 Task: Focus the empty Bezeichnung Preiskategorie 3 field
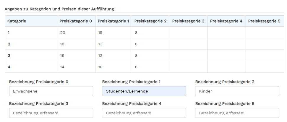click(51, 113)
